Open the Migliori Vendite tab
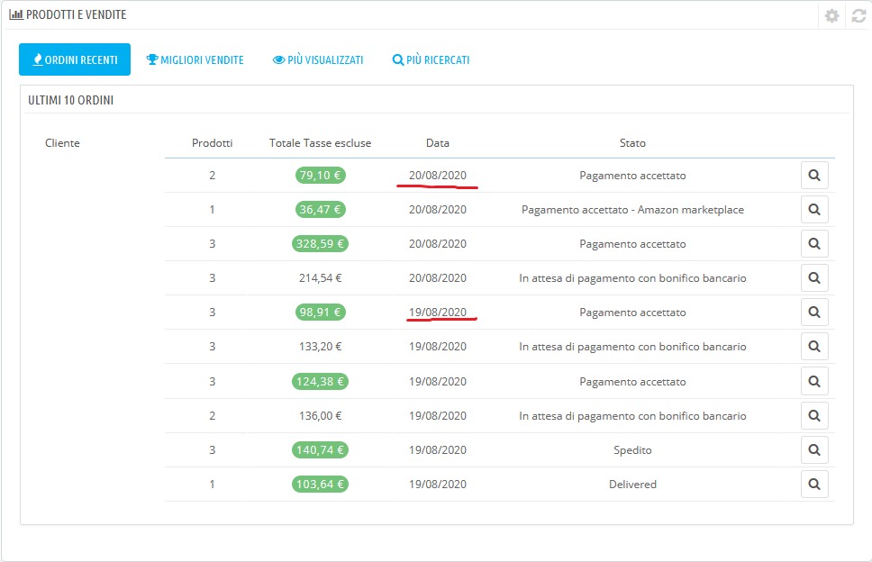The width and height of the screenshot is (872, 562). pos(195,59)
